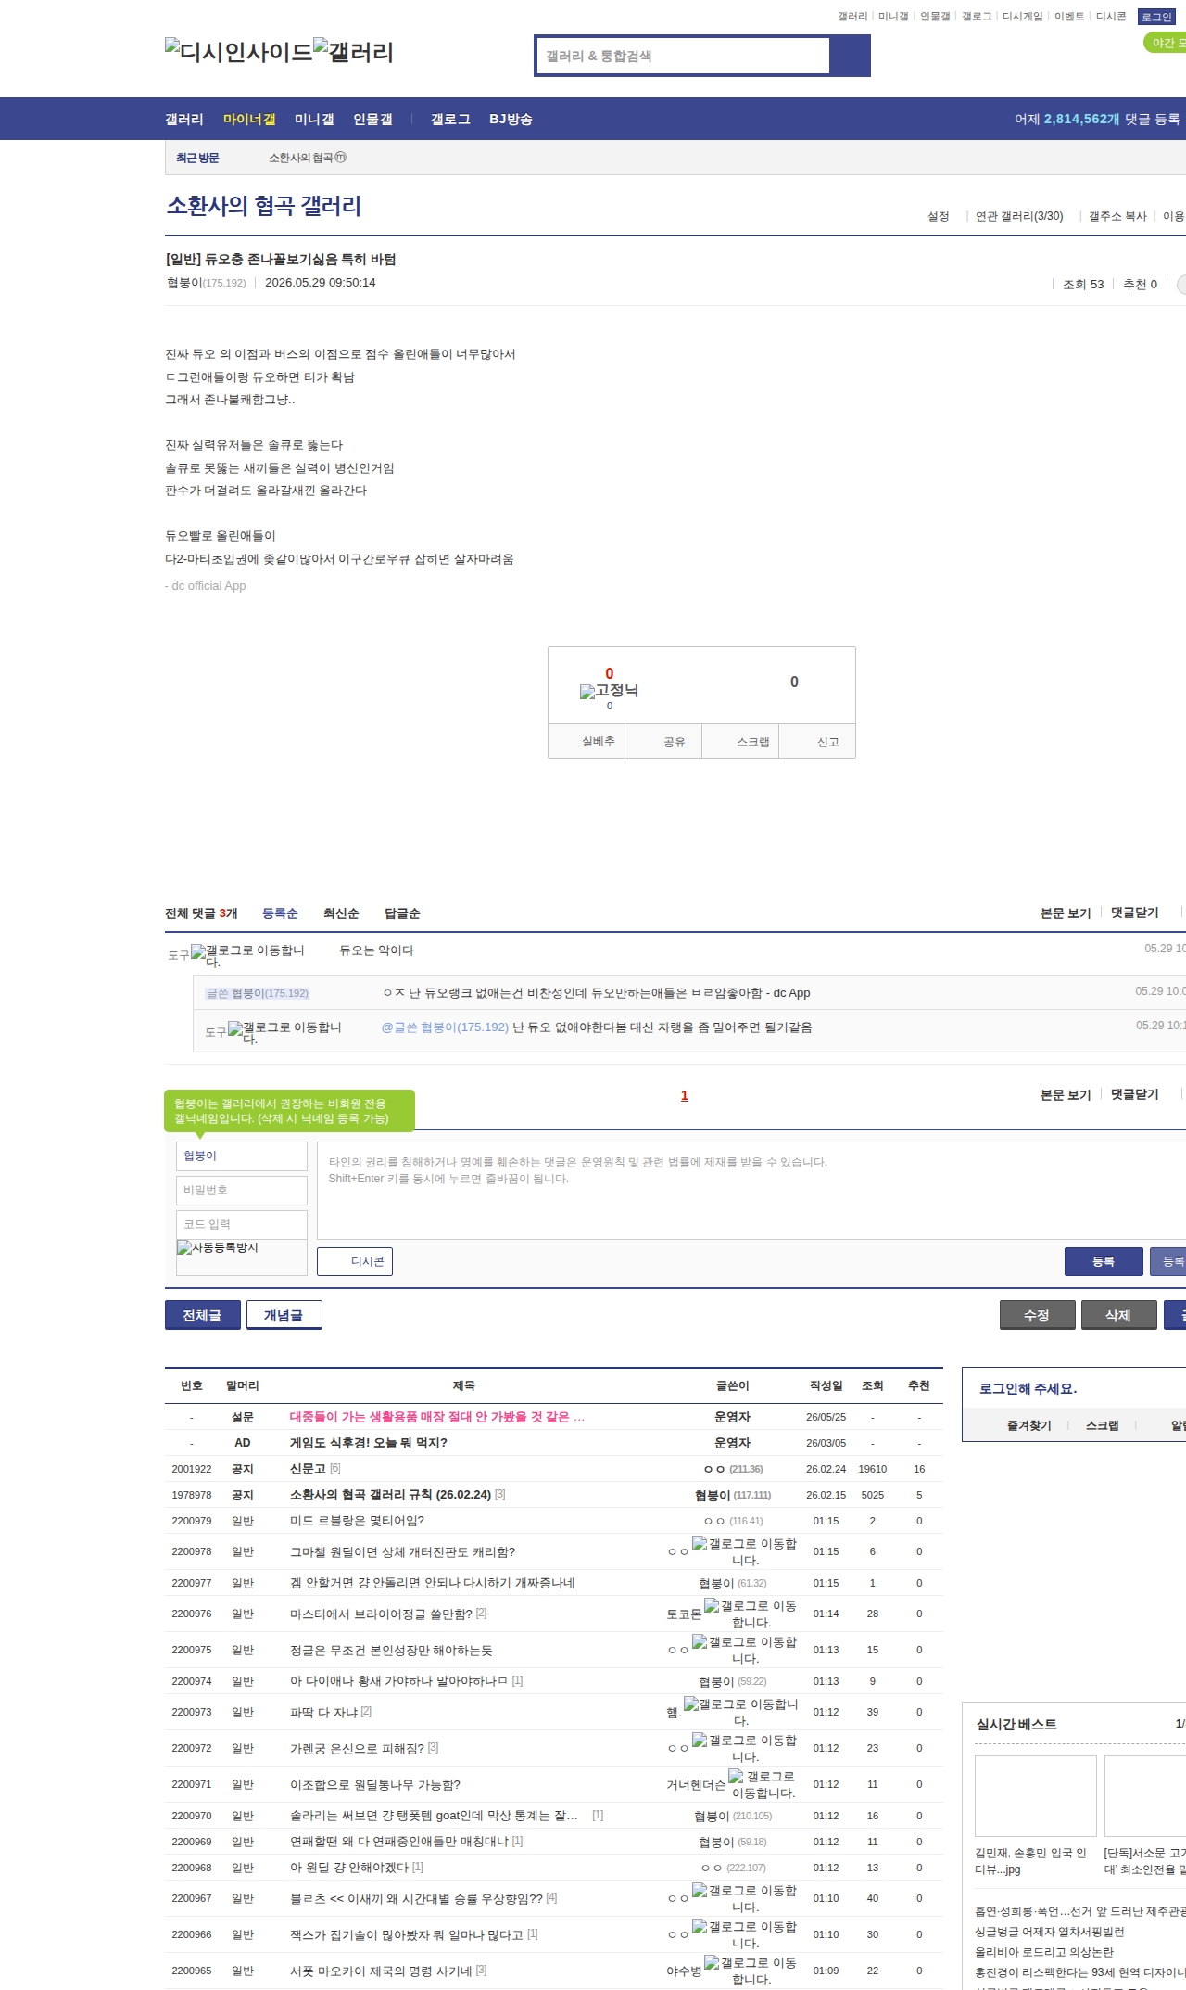Switch to the 전체글 list tab

point(202,1315)
